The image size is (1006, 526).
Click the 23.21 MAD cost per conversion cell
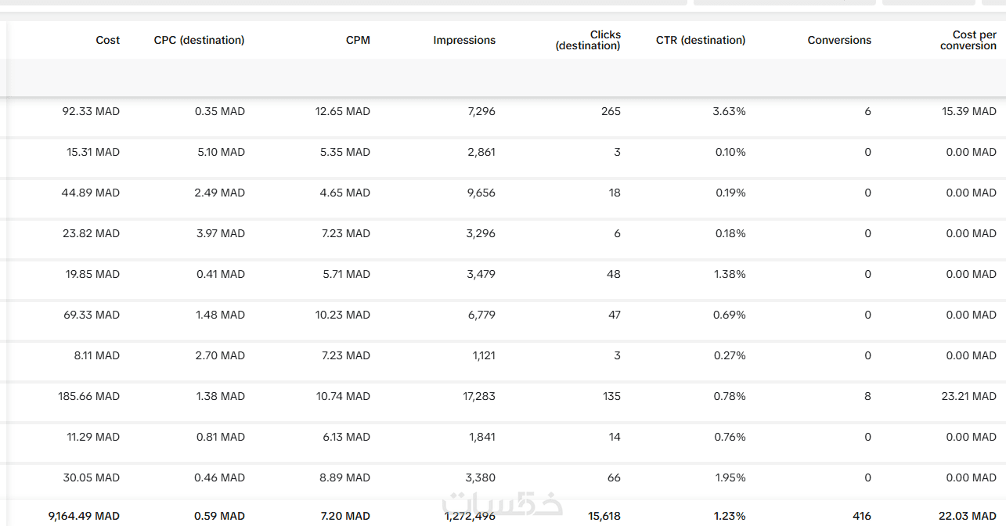(969, 396)
